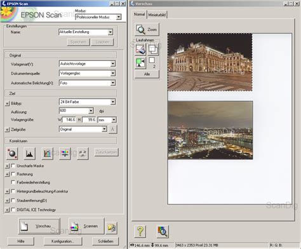Open the Automatische Belichtung dropdown
This screenshot has width=301, height=249.
click(x=113, y=83)
